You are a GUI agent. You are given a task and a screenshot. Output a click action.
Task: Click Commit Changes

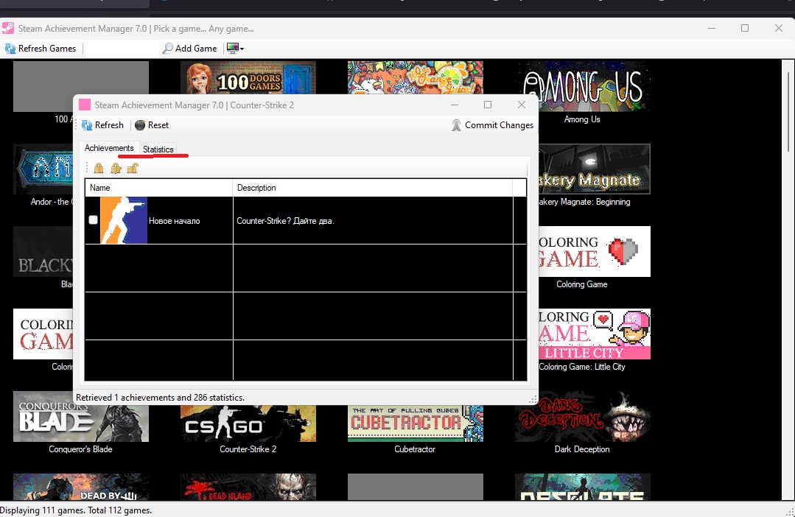(x=492, y=125)
